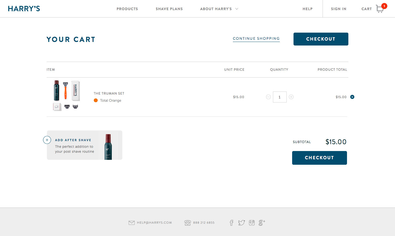Go to Shave Plans page
This screenshot has width=395, height=236.
[169, 9]
